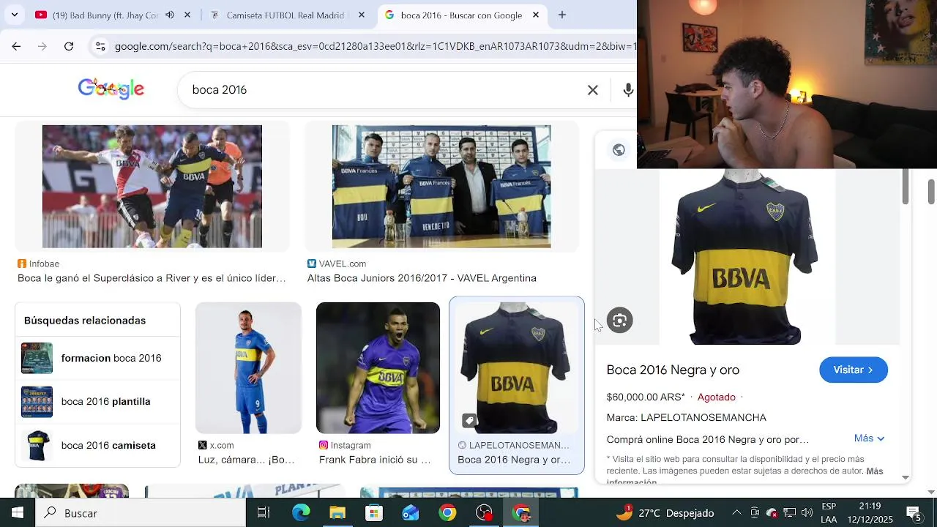Viewport: 937px width, 527px height.
Task: Click the formacion boca 2016 small thumbnail
Action: [37, 358]
